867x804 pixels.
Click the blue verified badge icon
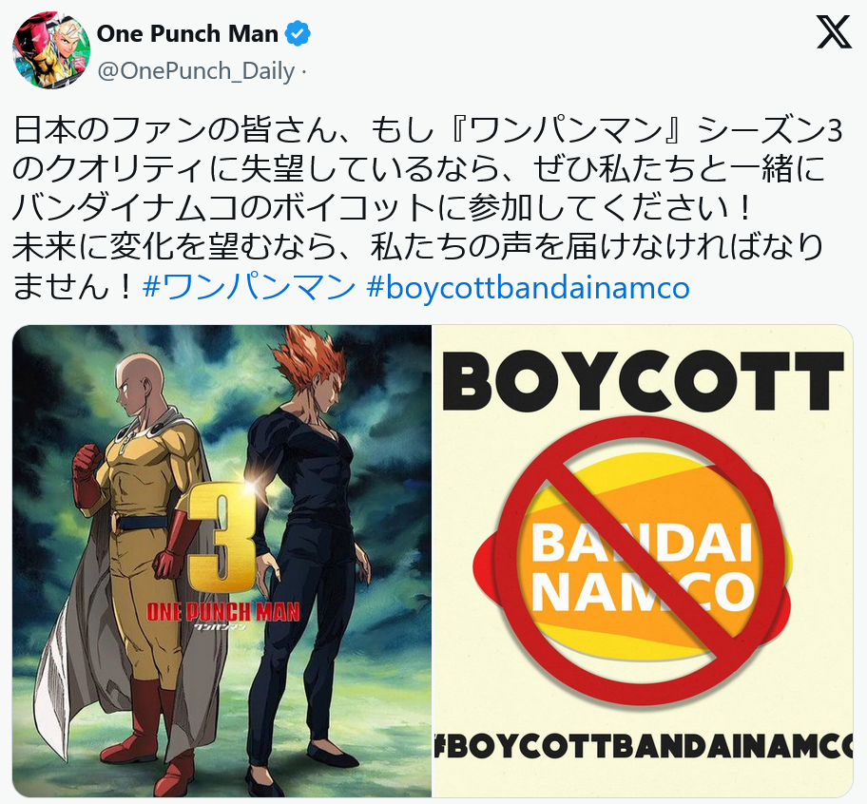click(x=298, y=34)
